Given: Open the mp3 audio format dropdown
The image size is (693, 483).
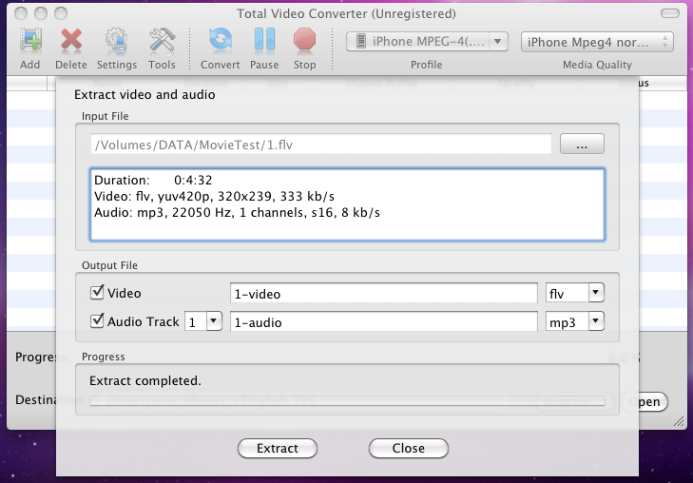Looking at the screenshot, I should coord(575,321).
